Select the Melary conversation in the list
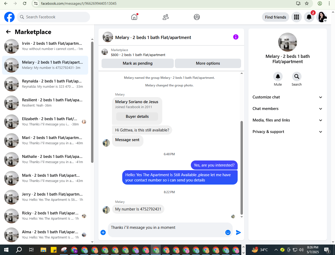This screenshot has height=255, width=335. click(45, 65)
